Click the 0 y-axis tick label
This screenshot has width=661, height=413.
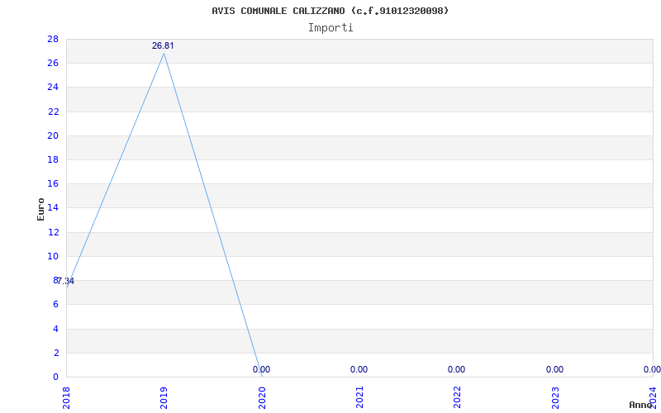tap(55, 377)
